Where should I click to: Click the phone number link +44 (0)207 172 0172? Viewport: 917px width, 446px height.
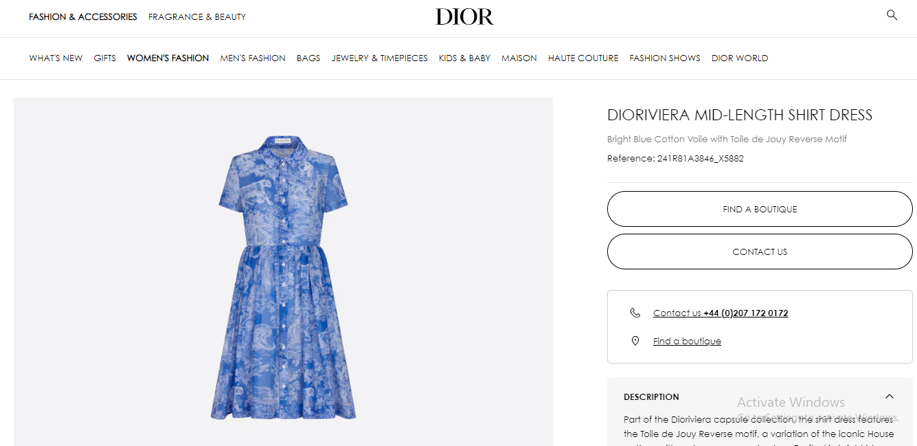pos(746,313)
